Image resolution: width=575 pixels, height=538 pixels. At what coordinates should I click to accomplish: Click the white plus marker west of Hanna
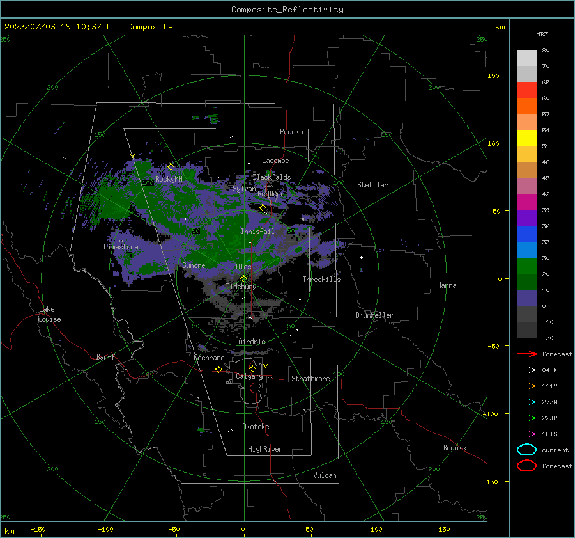pos(361,257)
